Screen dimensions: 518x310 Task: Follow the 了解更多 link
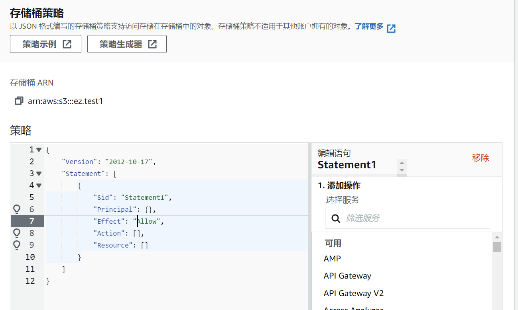pyautogui.click(x=369, y=27)
